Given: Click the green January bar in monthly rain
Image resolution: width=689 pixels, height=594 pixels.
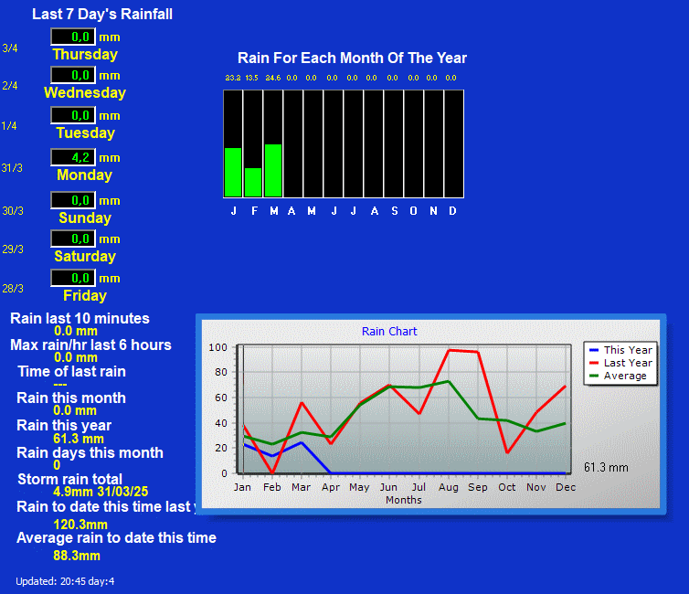Looking at the screenshot, I should coord(233,172).
